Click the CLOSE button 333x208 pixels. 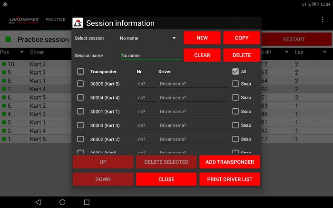(166, 180)
